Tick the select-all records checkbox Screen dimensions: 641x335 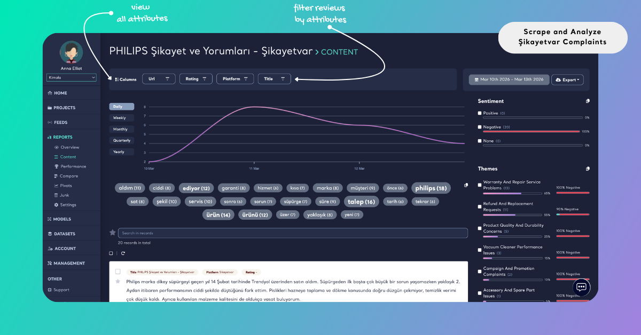111,253
